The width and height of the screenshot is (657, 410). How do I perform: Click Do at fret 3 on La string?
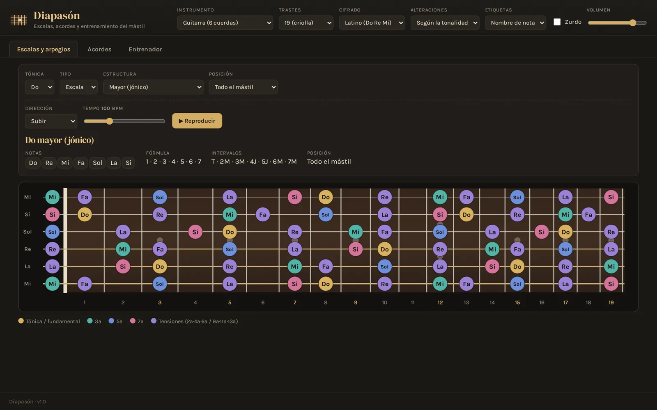pos(160,266)
